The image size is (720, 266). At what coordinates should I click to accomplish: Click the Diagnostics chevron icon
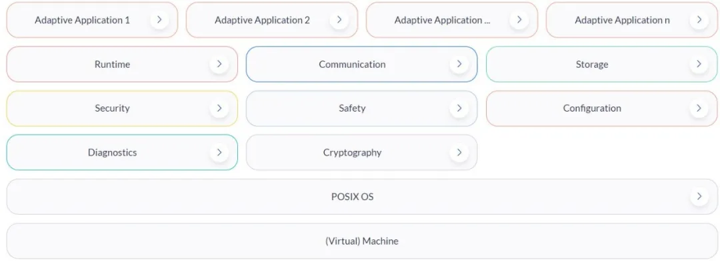pyautogui.click(x=219, y=152)
